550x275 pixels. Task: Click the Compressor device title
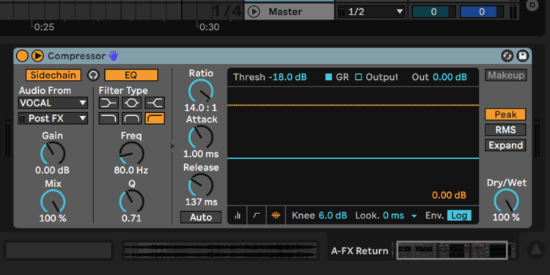[76, 56]
